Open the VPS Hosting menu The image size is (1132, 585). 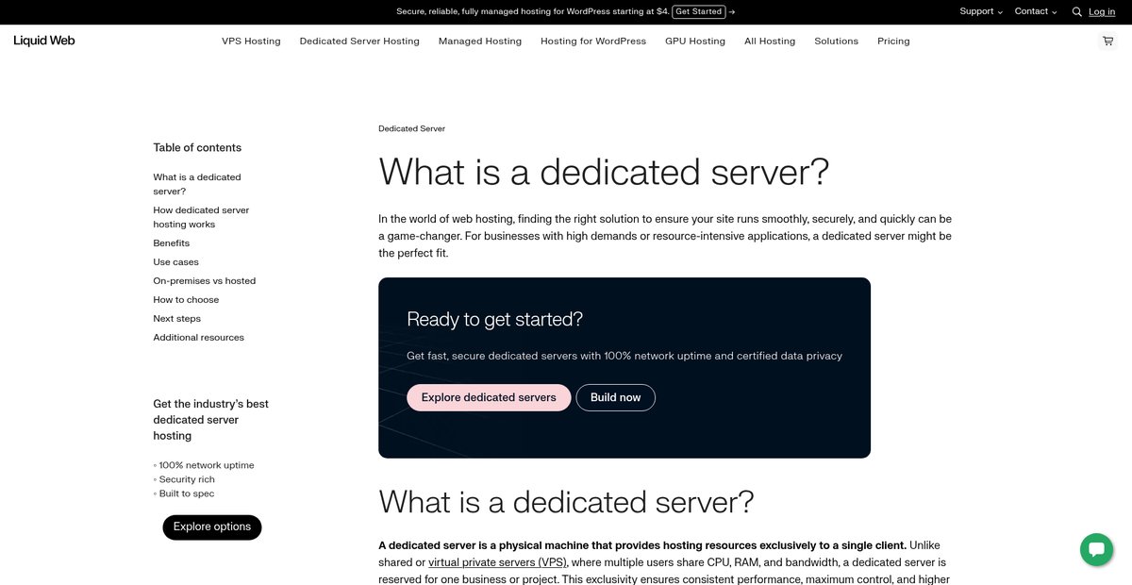coord(251,42)
